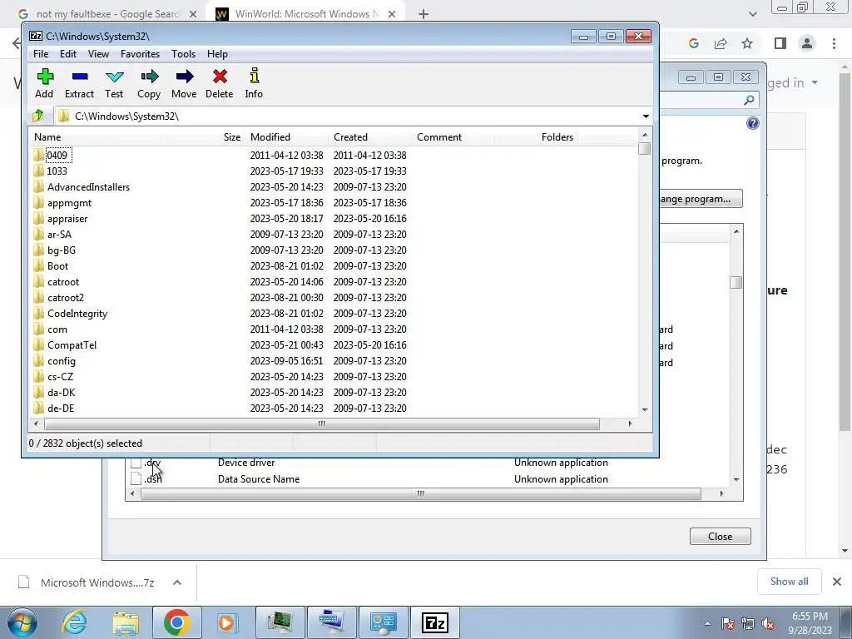Sort by the Modified column header

pos(286,137)
